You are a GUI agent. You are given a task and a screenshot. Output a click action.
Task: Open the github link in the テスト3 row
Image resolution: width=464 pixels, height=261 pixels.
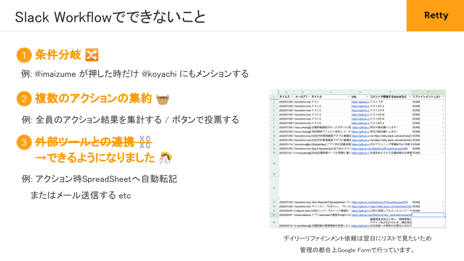coord(360,110)
